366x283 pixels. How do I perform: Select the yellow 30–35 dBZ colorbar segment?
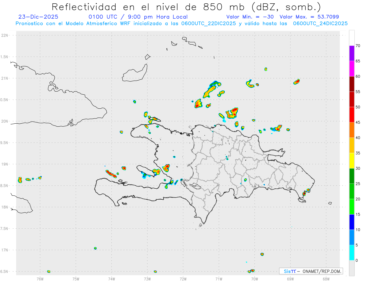coord(352,161)
